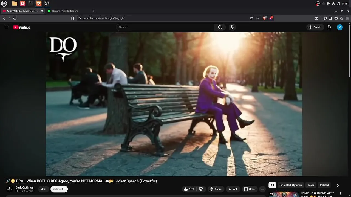Screen dimensions: 351x197
Task: Open more actions ellipsis under video
Action: pos(262,189)
